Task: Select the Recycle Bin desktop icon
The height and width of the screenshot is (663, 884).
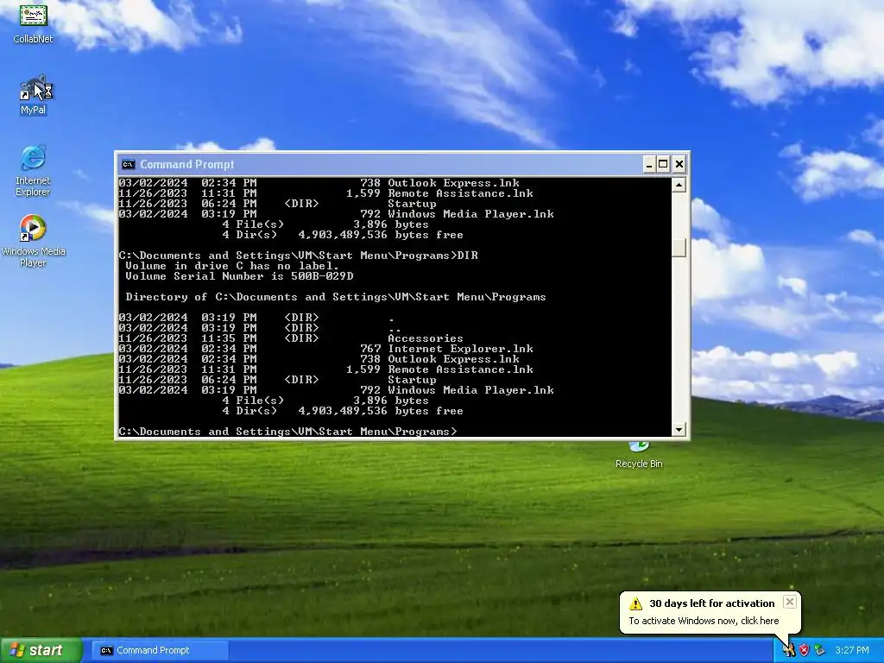Action: [639, 456]
